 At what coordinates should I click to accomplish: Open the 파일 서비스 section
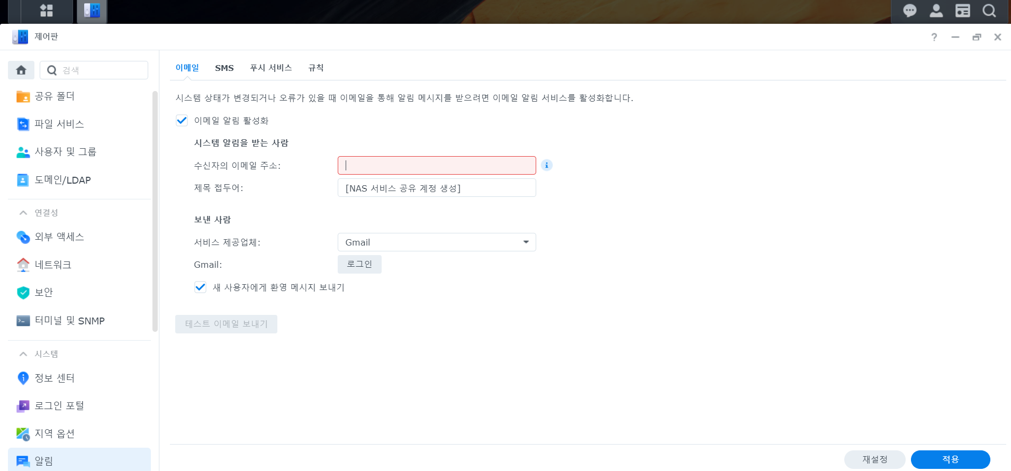[x=79, y=124]
